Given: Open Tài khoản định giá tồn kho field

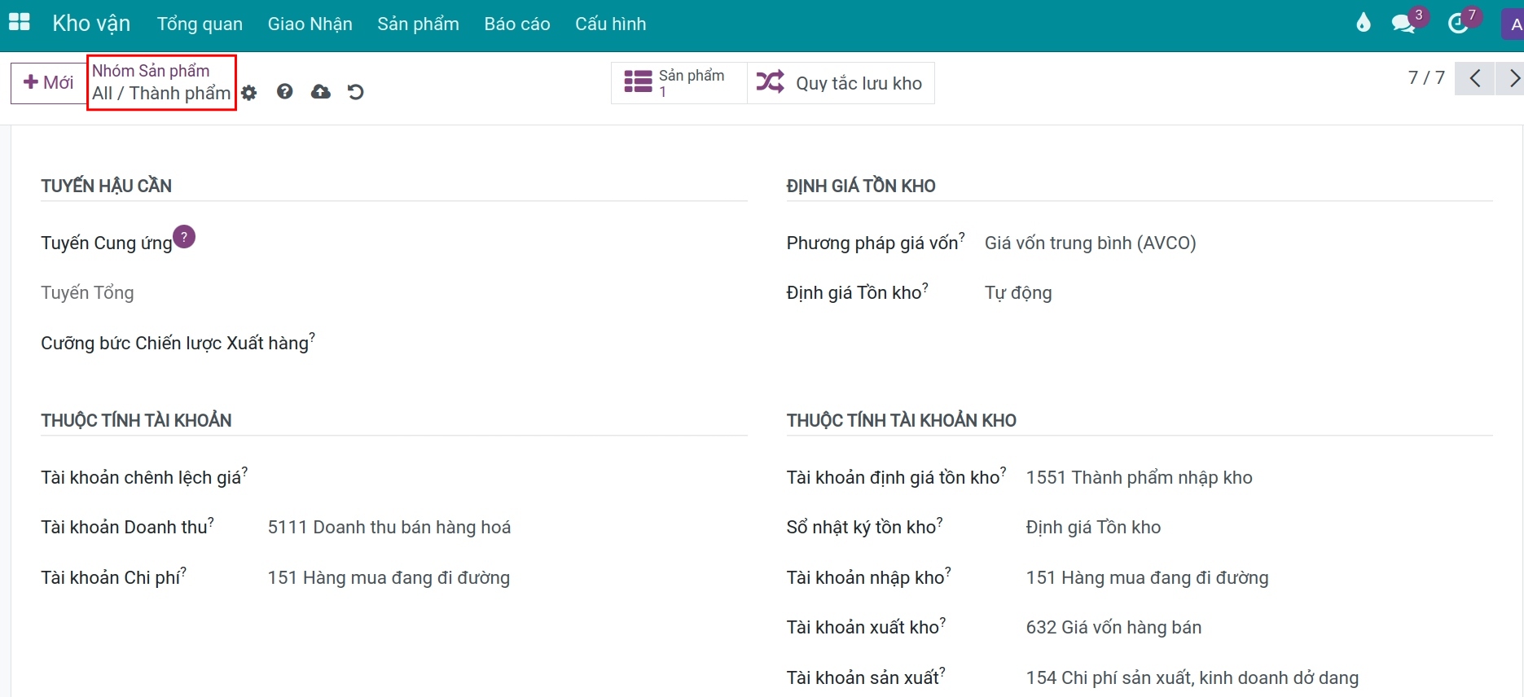Looking at the screenshot, I should pos(1140,478).
